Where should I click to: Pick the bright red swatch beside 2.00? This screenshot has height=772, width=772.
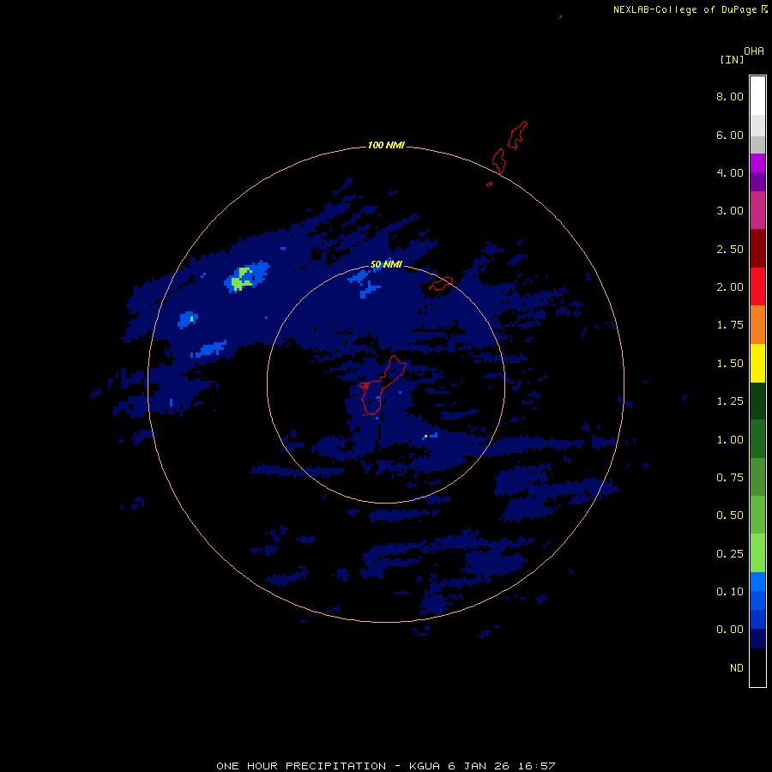[757, 286]
